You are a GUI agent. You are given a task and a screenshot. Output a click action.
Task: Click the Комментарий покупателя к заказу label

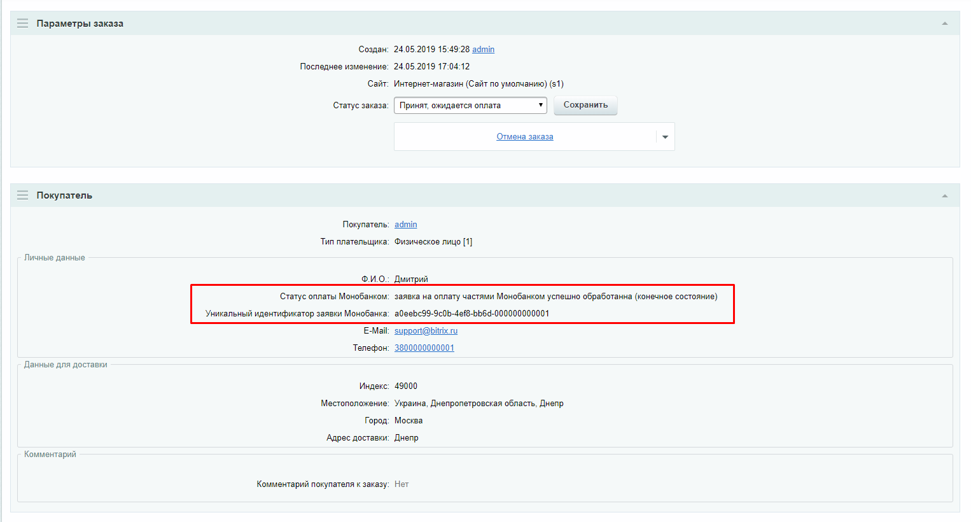coord(323,484)
